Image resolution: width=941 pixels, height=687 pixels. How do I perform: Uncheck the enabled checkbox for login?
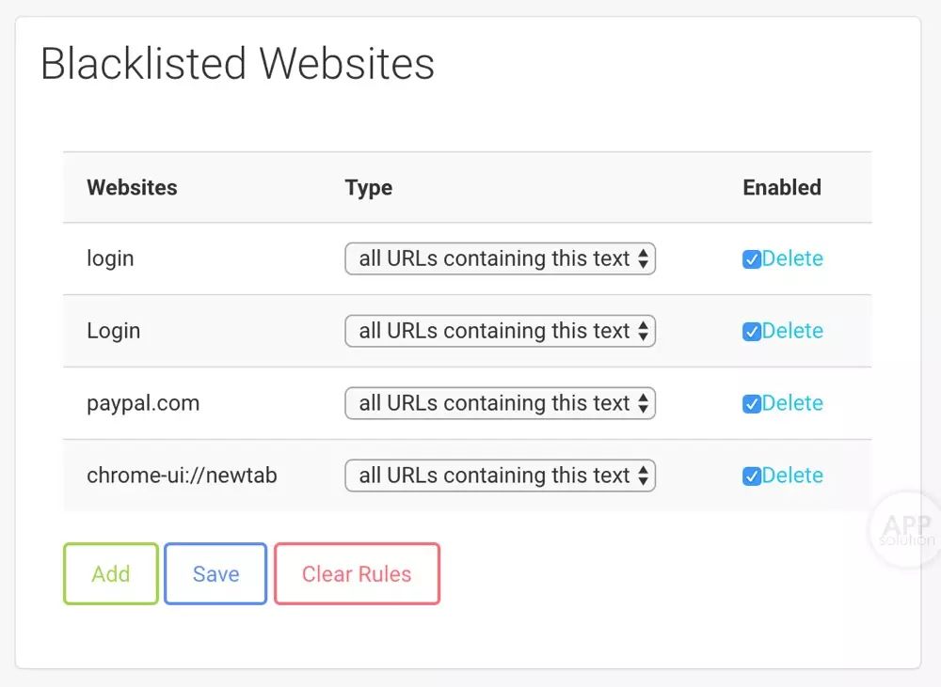pos(751,259)
